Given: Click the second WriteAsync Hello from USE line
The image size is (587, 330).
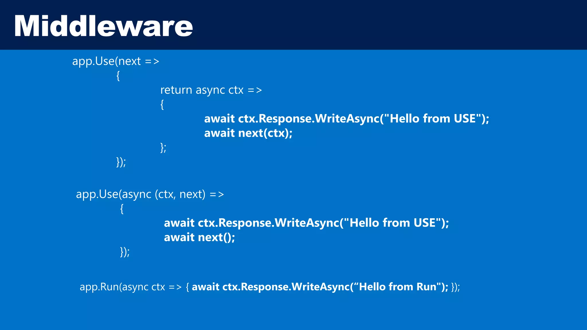Looking at the screenshot, I should pyautogui.click(x=306, y=223).
